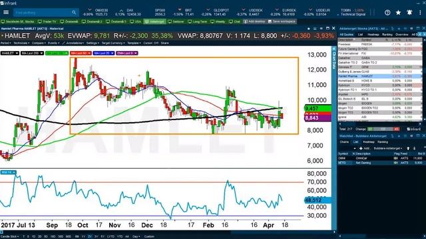Viewport: 426px width, 239px height.
Task: Open the RSI indicator dropdown
Action: (x=9, y=173)
